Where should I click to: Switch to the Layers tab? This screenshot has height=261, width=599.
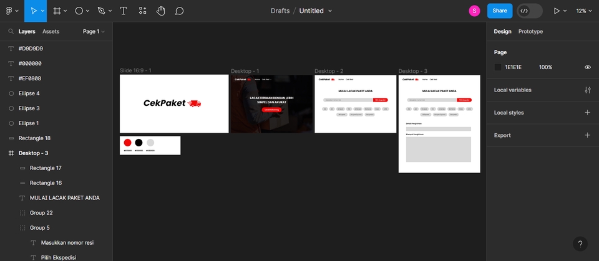tap(27, 31)
